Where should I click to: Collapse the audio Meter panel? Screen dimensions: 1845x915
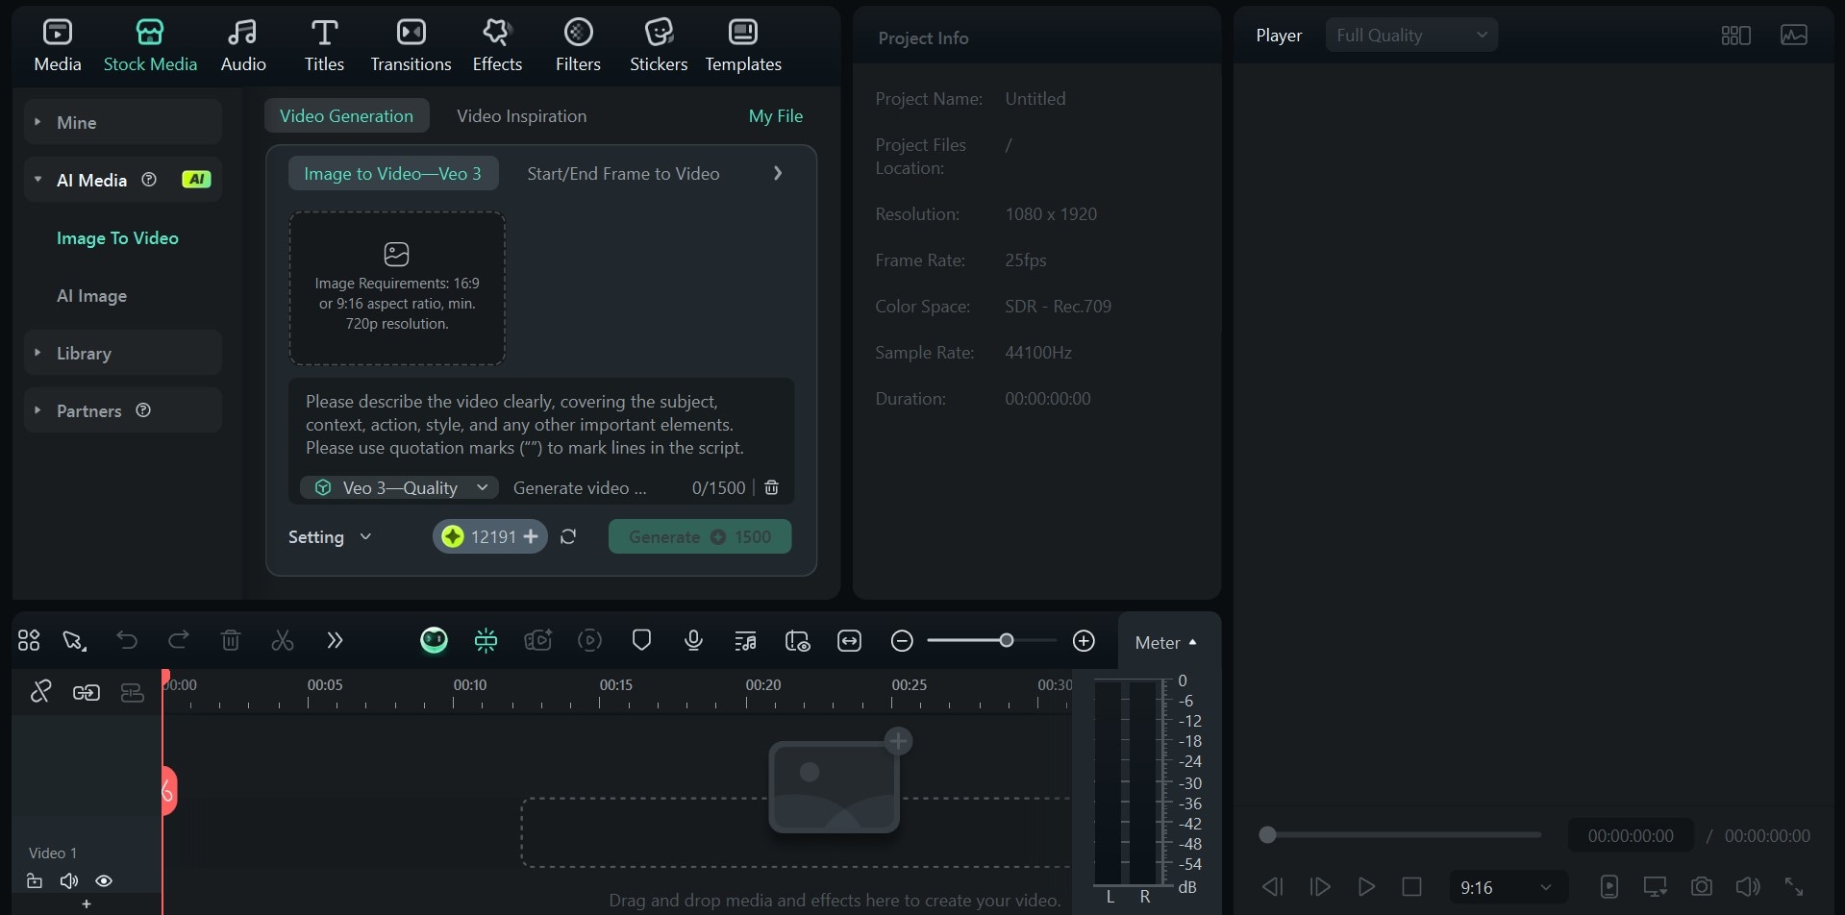point(1166,643)
